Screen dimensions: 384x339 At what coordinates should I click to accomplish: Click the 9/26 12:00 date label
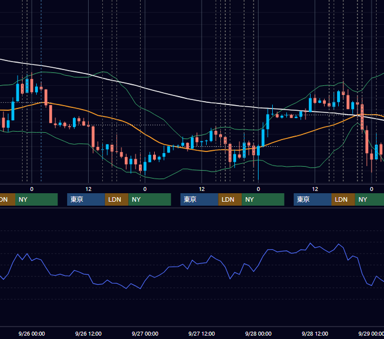click(x=88, y=333)
